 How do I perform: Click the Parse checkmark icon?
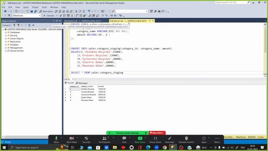(x=60, y=16)
